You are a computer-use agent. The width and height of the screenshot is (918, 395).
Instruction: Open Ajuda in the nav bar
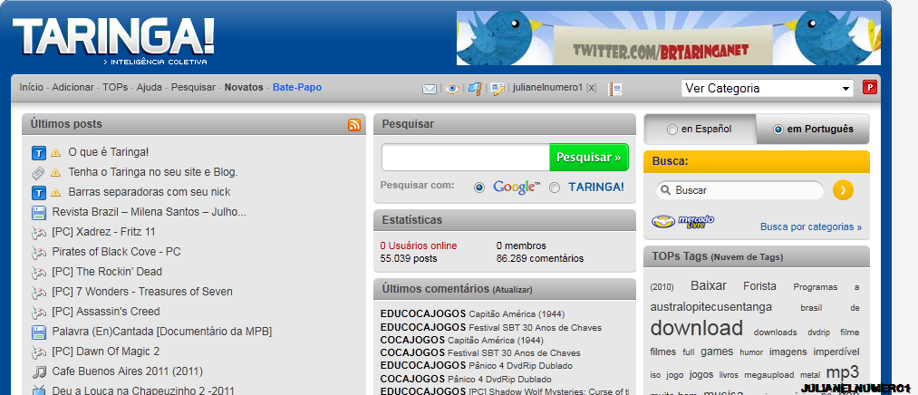[150, 87]
